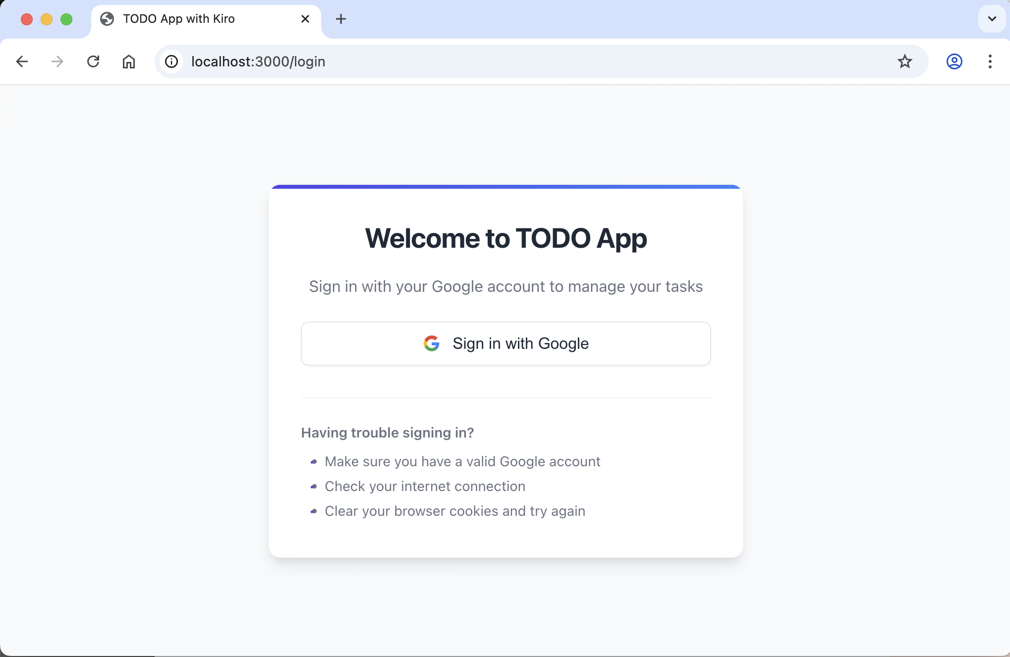The height and width of the screenshot is (657, 1010).
Task: Select the TODO App with Kiro tab
Action: click(x=206, y=20)
